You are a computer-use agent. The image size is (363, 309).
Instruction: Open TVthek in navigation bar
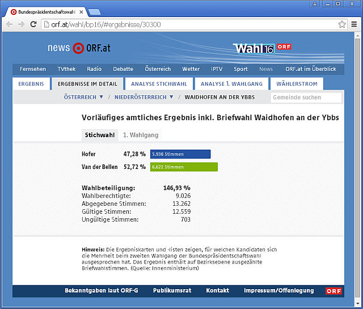(x=66, y=69)
